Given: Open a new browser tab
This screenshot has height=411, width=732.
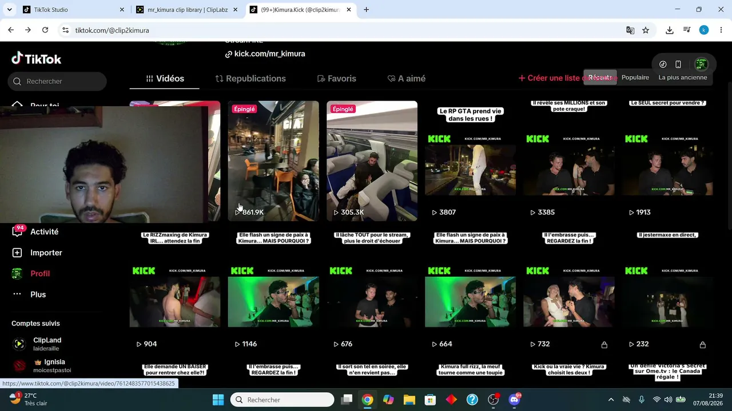Looking at the screenshot, I should (x=366, y=10).
